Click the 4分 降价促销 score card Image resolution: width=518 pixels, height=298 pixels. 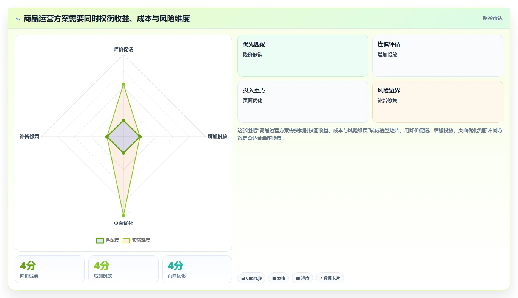pos(49,269)
